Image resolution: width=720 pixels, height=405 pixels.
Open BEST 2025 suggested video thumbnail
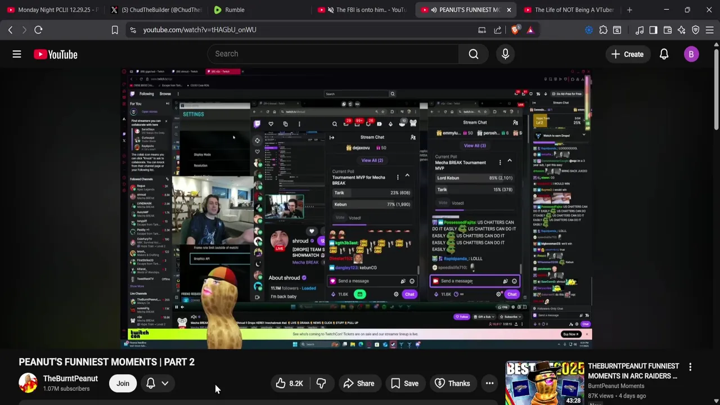coord(544,383)
